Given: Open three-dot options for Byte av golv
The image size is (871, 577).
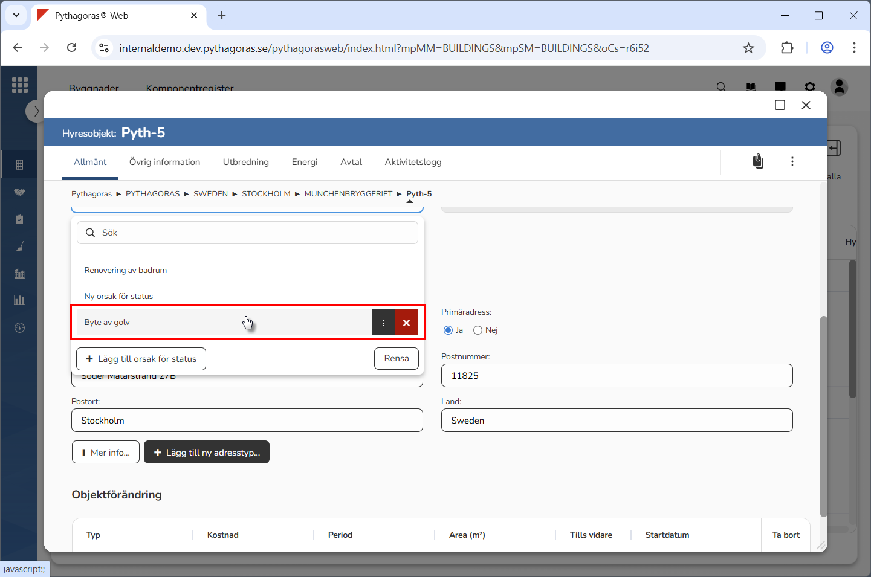Looking at the screenshot, I should tap(383, 323).
